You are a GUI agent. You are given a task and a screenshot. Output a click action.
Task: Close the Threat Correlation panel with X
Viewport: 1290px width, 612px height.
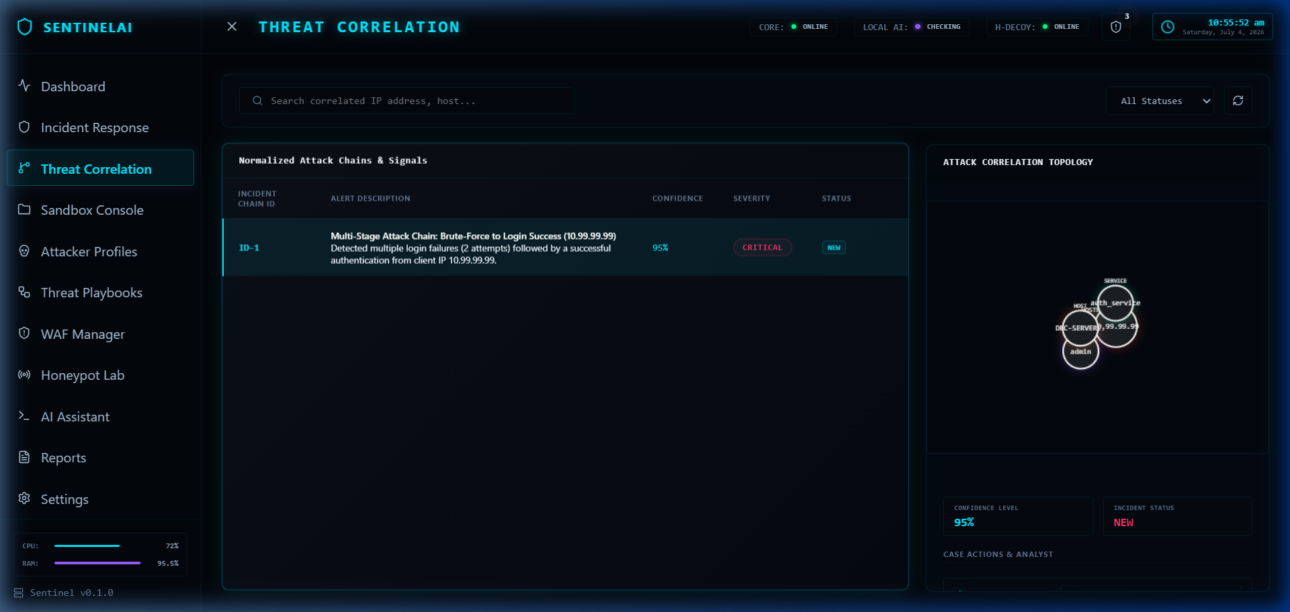pyautogui.click(x=232, y=27)
